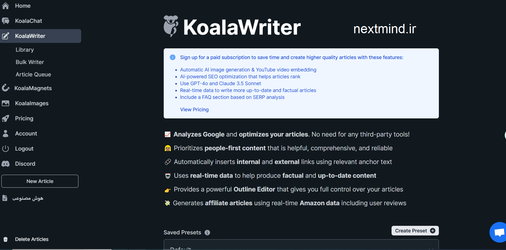The image size is (506, 250).
Task: Click the KoalaImages picture icon
Action: coord(6,103)
